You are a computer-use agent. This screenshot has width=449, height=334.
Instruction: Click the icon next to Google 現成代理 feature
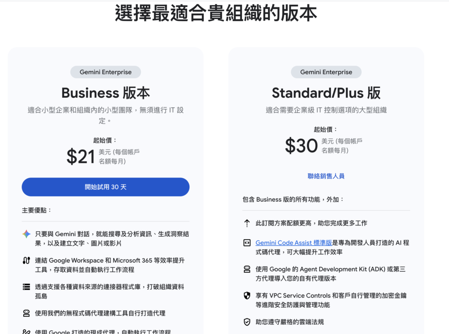[26, 332]
